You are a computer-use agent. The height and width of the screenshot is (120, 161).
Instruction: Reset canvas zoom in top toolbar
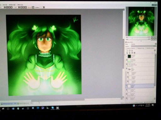(12, 7)
